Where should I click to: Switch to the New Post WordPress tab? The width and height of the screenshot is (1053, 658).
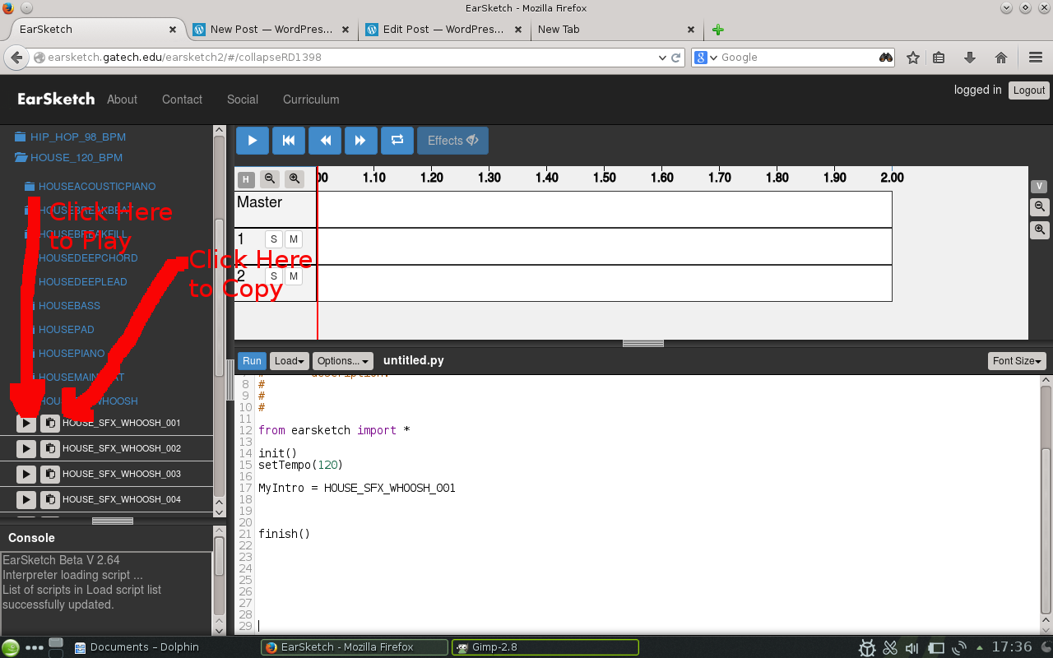click(x=271, y=29)
